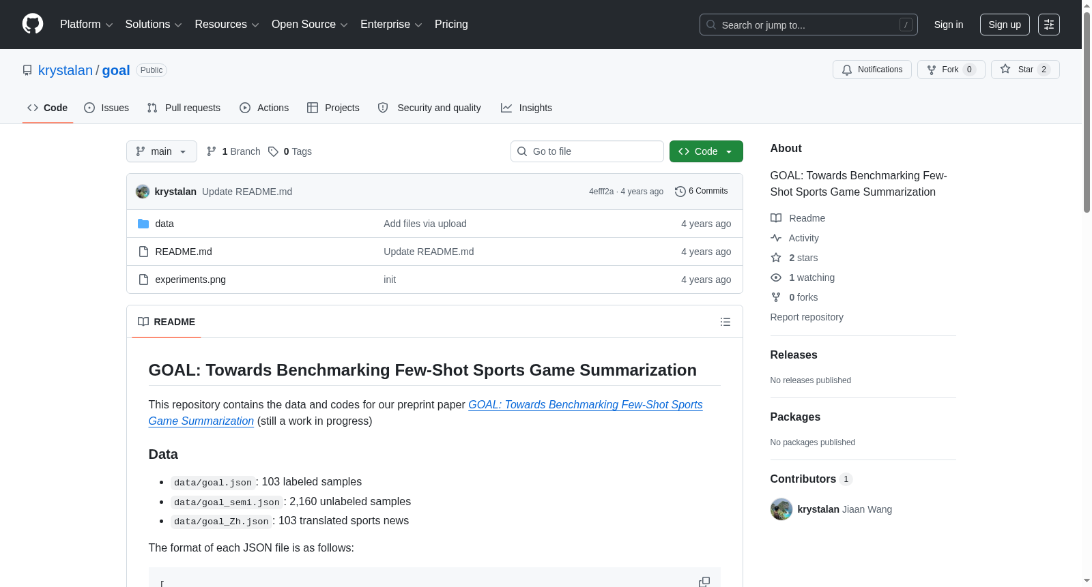Click the krystalan avatar in commit row
Image resolution: width=1092 pixels, height=587 pixels.
coord(143,192)
